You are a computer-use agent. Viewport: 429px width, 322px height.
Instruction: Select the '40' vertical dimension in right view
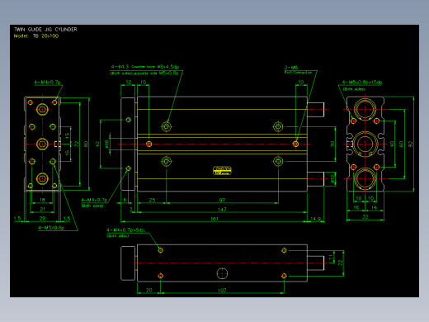point(392,144)
